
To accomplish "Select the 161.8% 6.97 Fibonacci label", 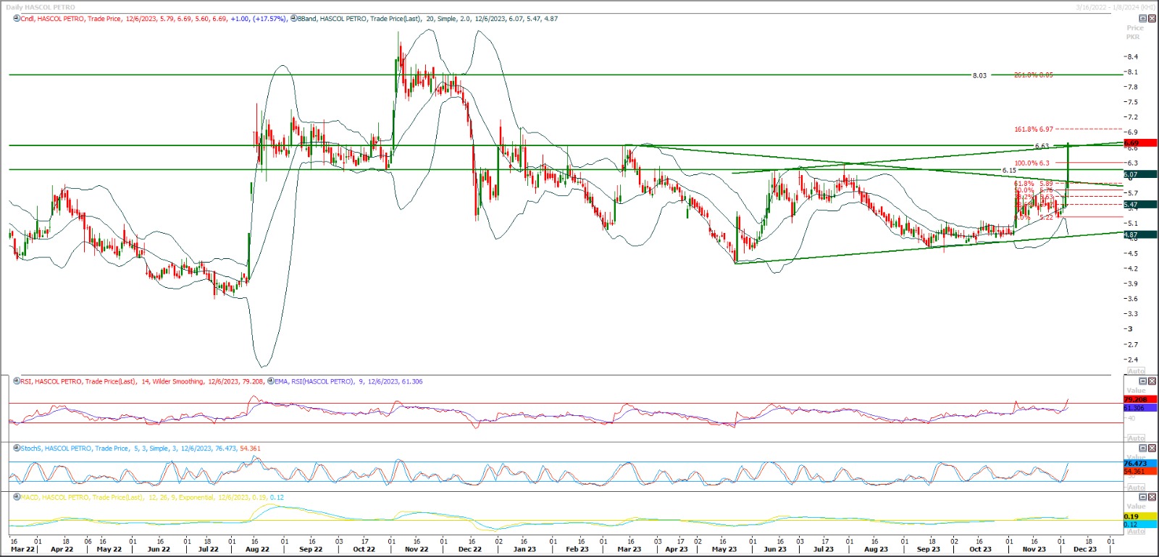I will (1033, 129).
